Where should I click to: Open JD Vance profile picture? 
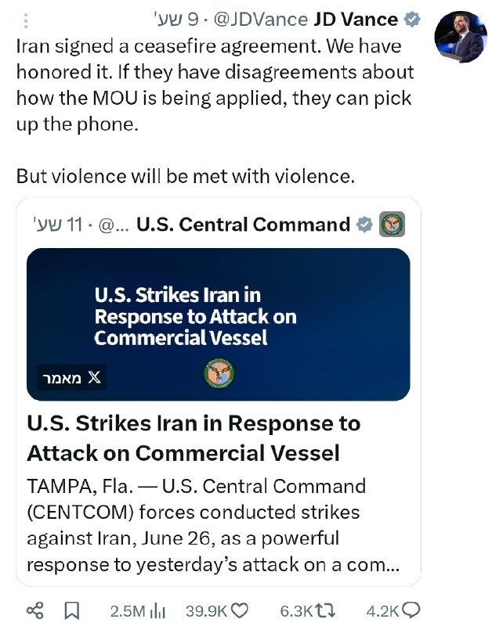(x=461, y=37)
